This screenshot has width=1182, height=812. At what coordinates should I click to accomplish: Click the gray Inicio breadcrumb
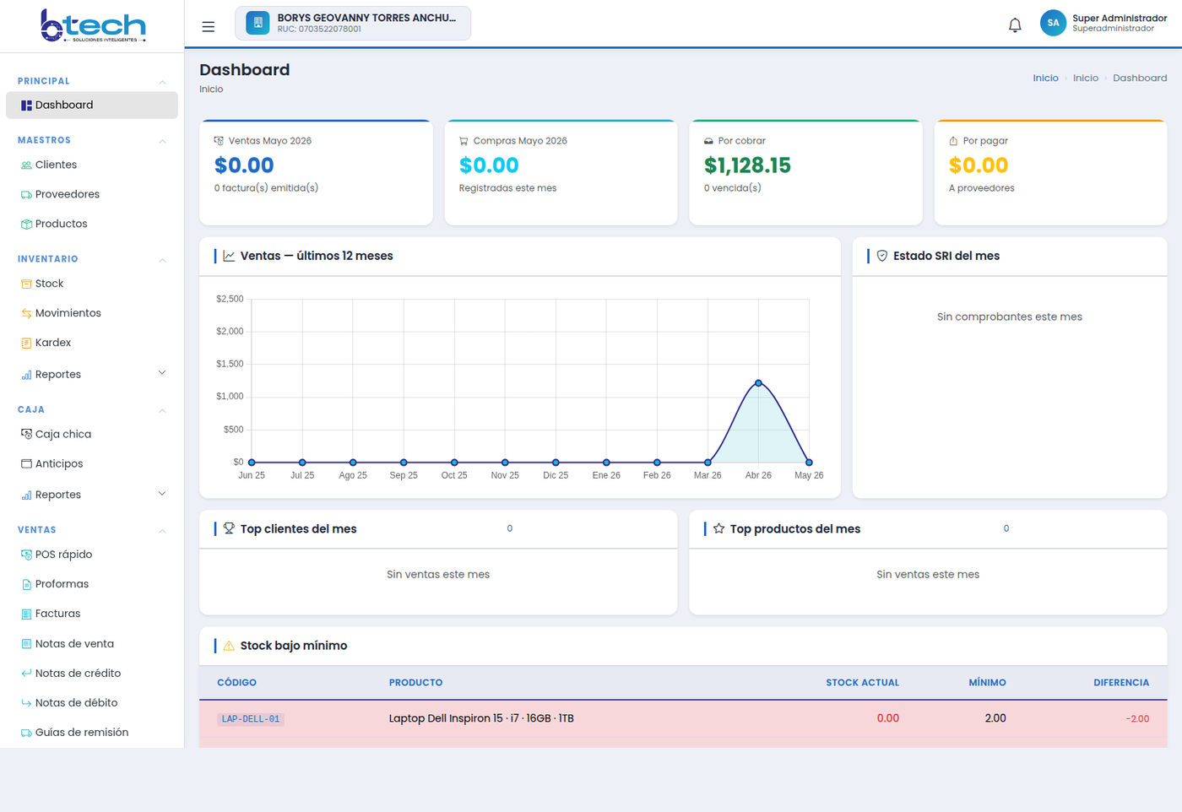1086,78
